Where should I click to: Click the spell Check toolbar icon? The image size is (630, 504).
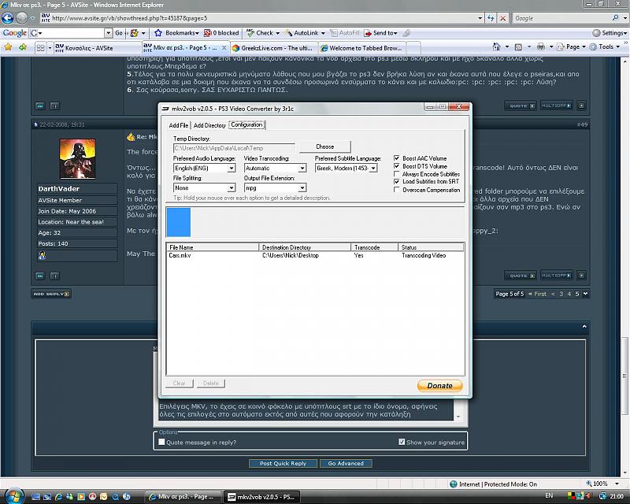coord(250,33)
